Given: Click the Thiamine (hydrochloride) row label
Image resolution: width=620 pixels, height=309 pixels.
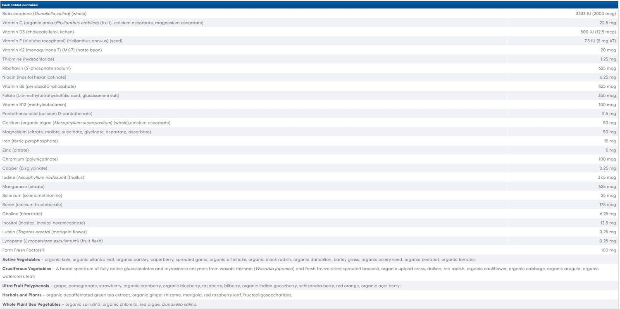Looking at the screenshot, I should (x=28, y=59).
